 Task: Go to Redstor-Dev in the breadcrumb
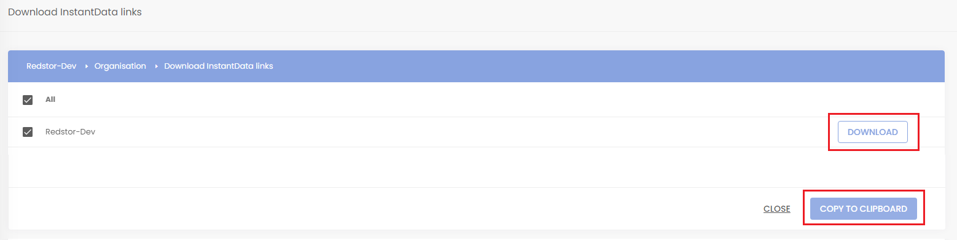[51, 66]
